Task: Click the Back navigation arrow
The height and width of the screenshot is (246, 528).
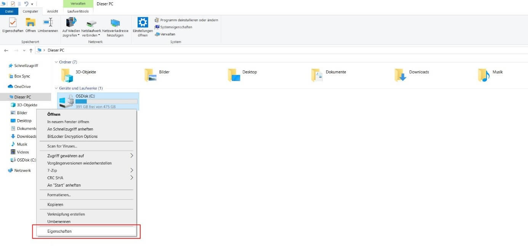Action: (6, 50)
